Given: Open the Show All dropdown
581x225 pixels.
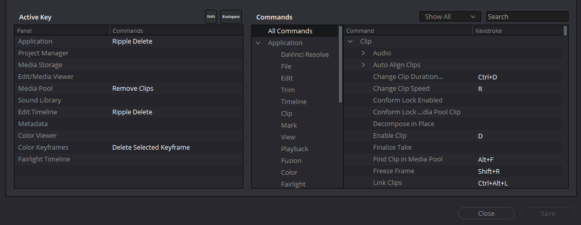Looking at the screenshot, I should (x=450, y=16).
